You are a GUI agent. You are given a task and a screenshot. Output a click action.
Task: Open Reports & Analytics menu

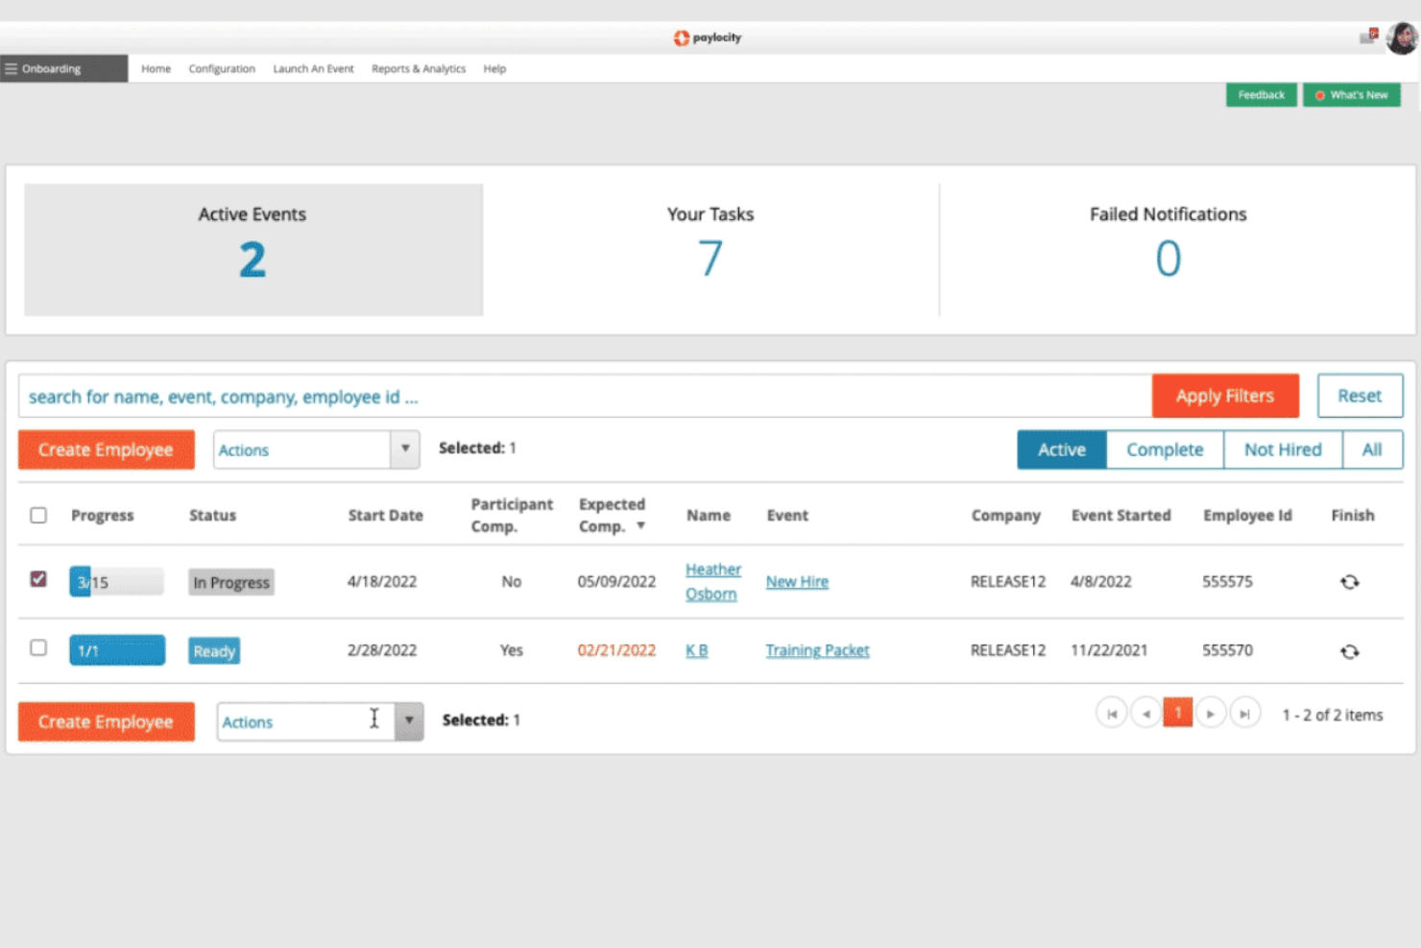tap(419, 69)
